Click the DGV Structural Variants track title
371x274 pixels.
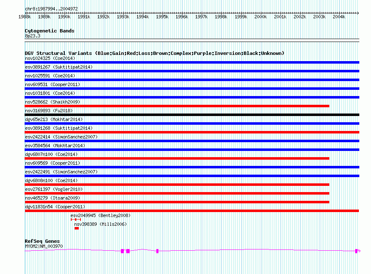click(x=154, y=53)
